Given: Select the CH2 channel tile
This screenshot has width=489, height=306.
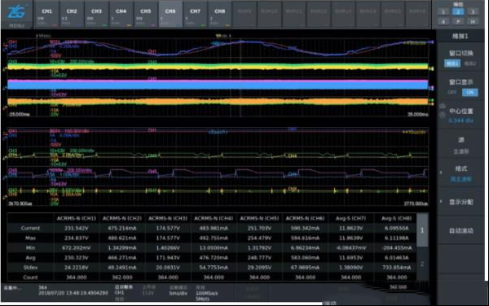Looking at the screenshot, I should pyautogui.click(x=72, y=15).
